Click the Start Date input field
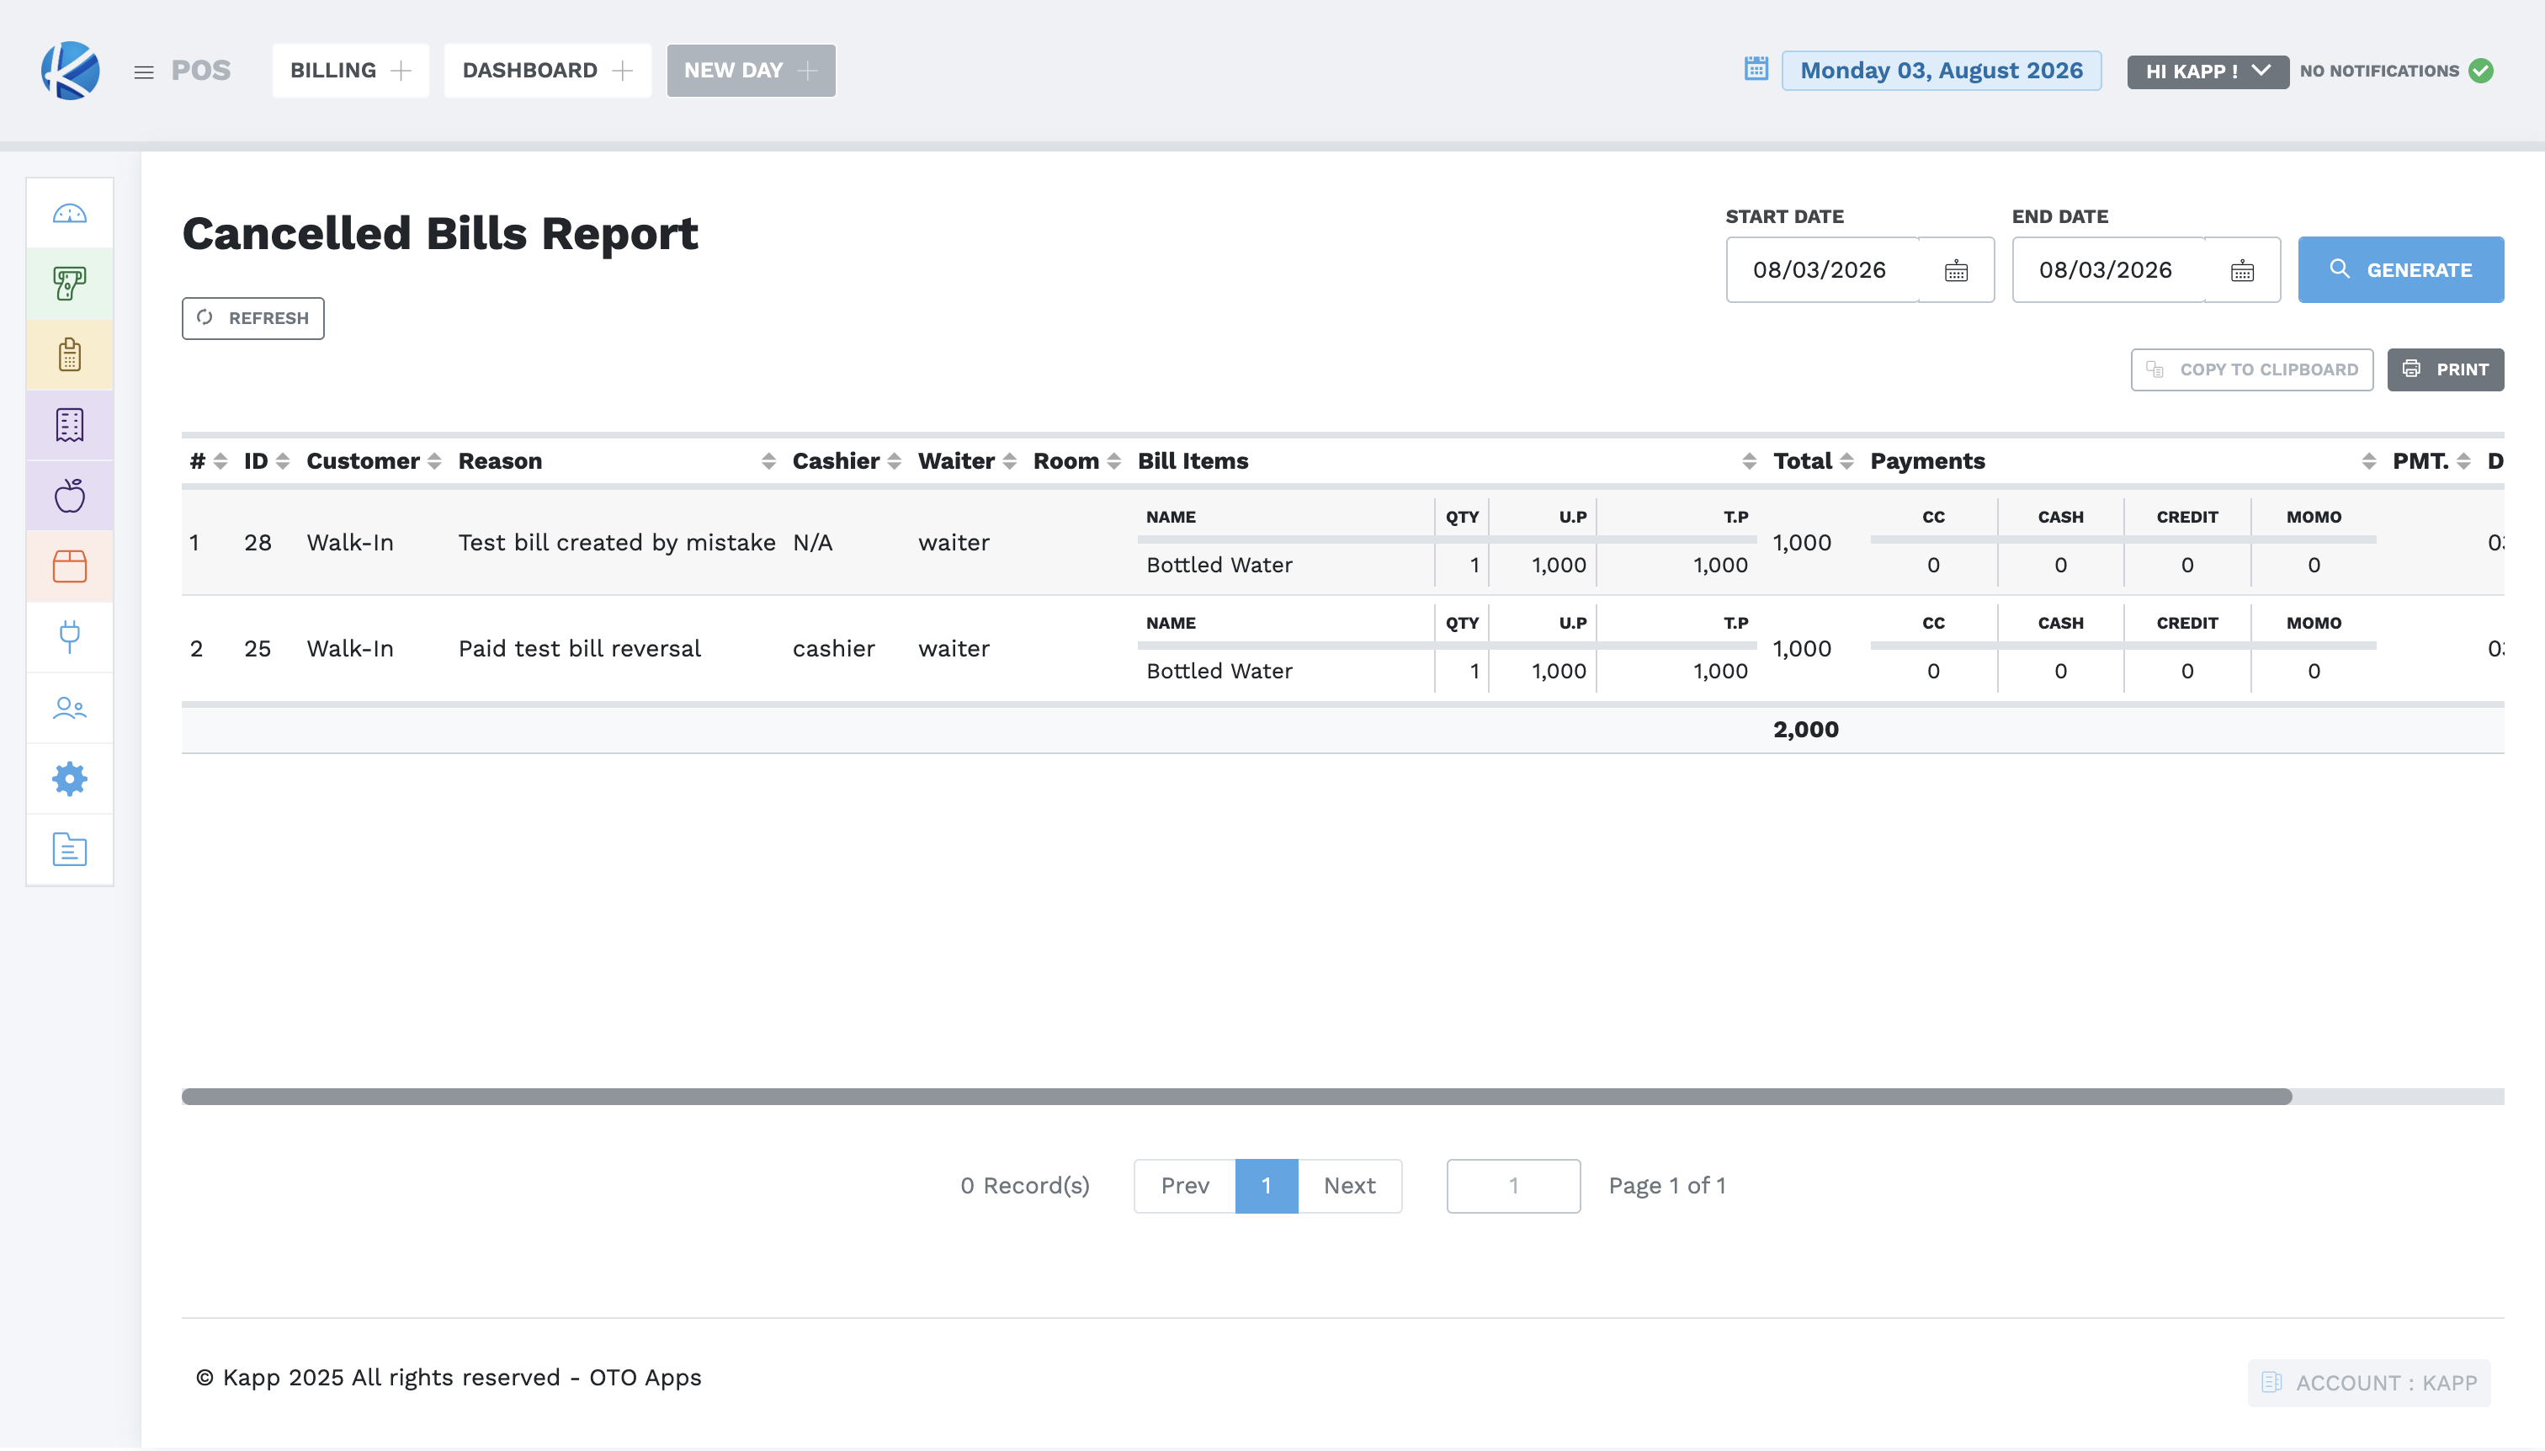2545x1451 pixels. 1823,270
